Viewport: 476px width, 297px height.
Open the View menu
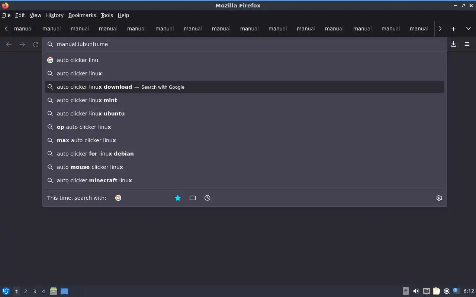35,15
